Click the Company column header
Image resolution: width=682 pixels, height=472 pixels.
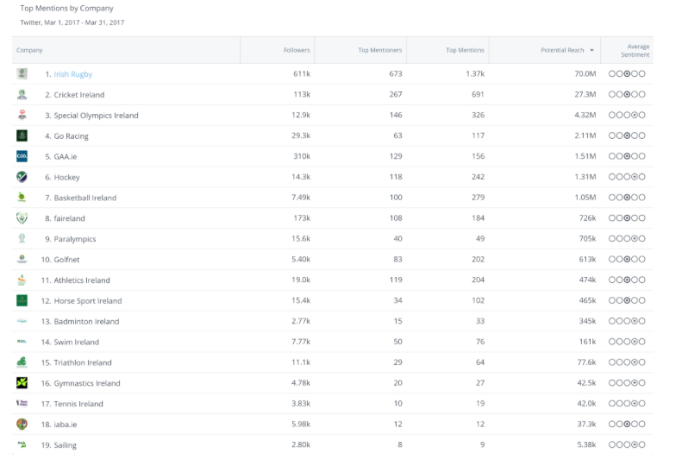(x=29, y=50)
